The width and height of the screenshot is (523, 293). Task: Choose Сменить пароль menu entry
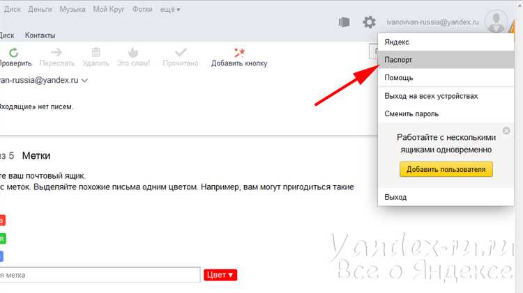pyautogui.click(x=411, y=113)
